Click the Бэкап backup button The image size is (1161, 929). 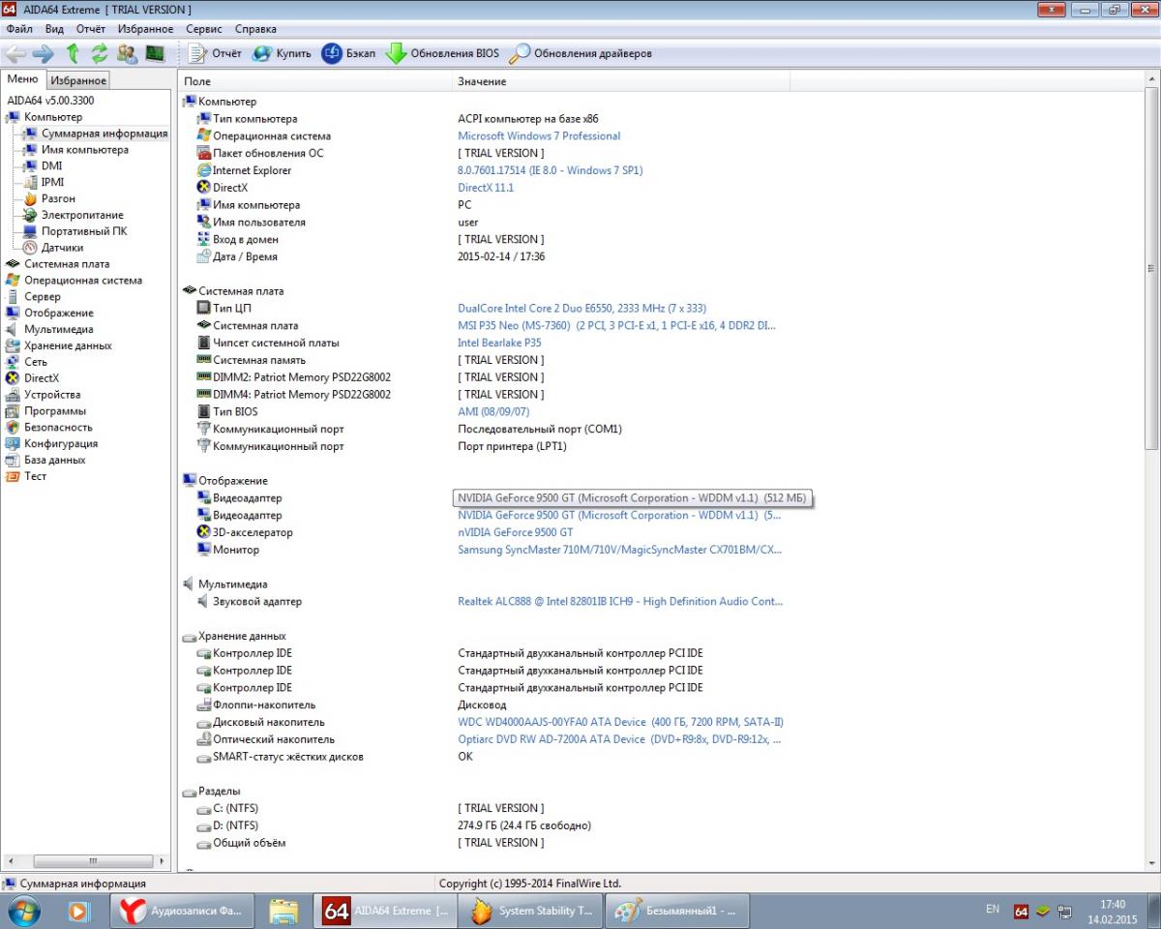[348, 53]
